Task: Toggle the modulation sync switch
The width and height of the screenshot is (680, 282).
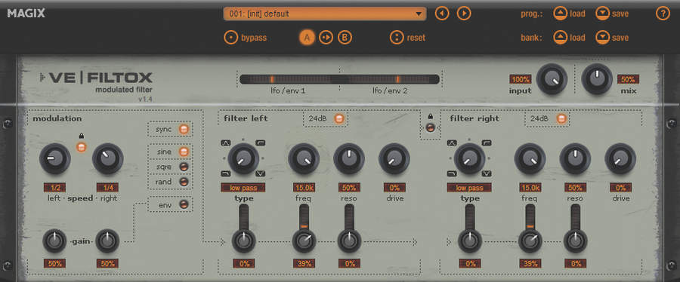Action: (x=184, y=130)
